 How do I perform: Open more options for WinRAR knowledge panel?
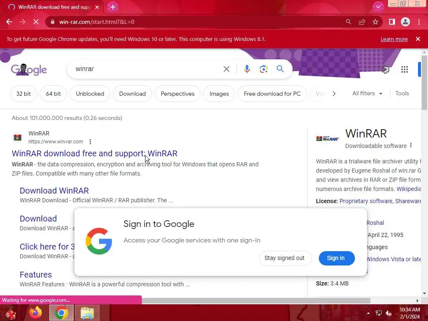click(x=411, y=145)
